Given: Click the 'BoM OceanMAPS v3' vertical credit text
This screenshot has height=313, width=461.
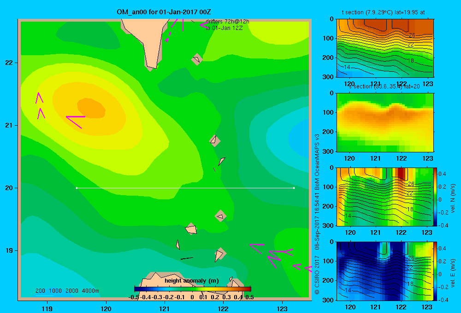Looking at the screenshot, I should [317, 162].
